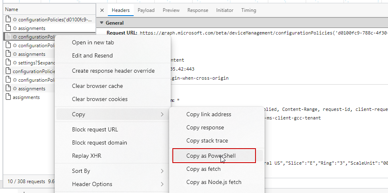Image resolution: width=388 pixels, height=193 pixels.
Task: Open the Initiator tab
Action: coord(225,10)
